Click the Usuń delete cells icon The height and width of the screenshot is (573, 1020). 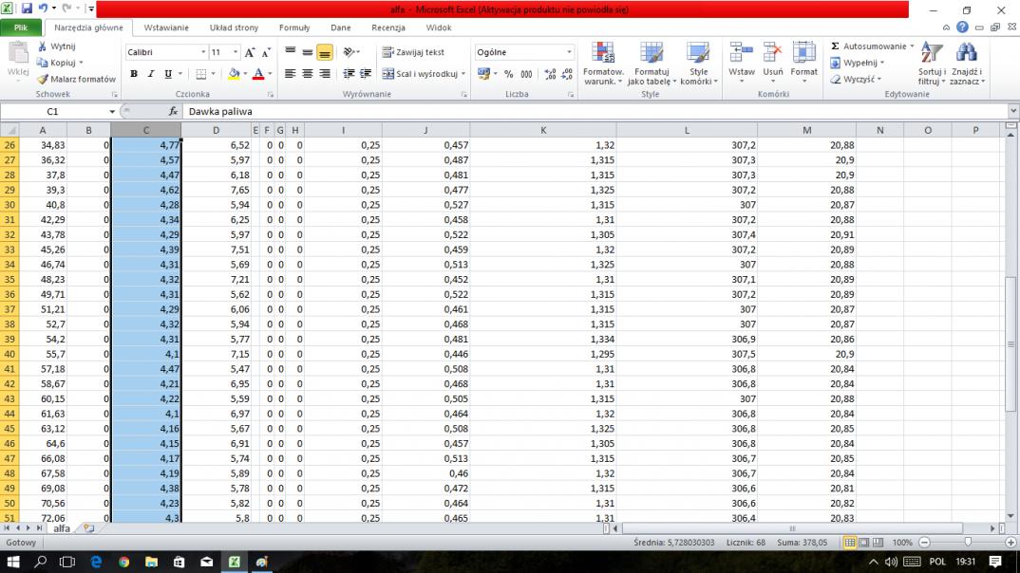tap(773, 54)
